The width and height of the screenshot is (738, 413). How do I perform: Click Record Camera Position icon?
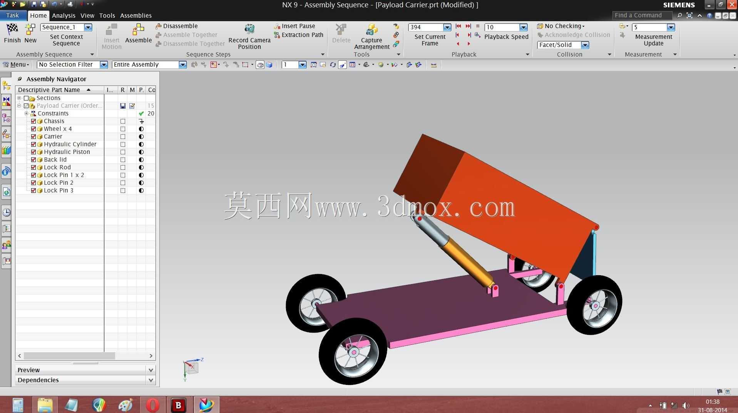pos(249,29)
